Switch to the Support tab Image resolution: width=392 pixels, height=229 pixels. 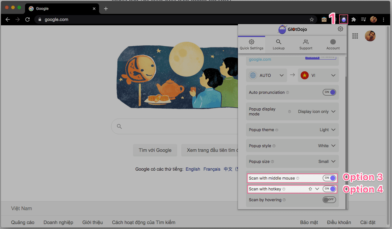click(306, 44)
